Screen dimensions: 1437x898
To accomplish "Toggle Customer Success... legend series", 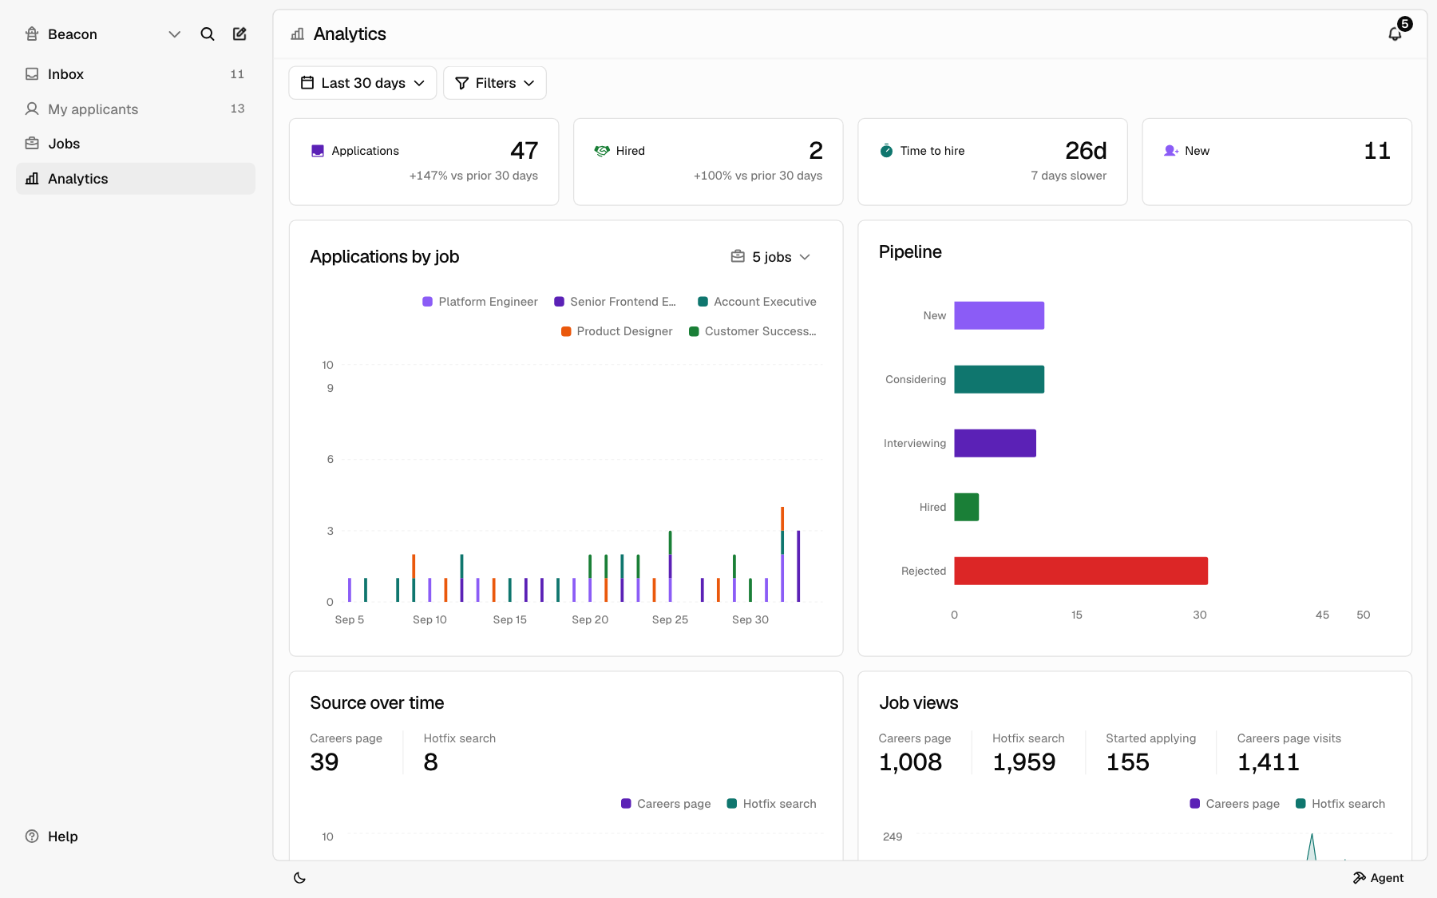I will click(x=752, y=331).
